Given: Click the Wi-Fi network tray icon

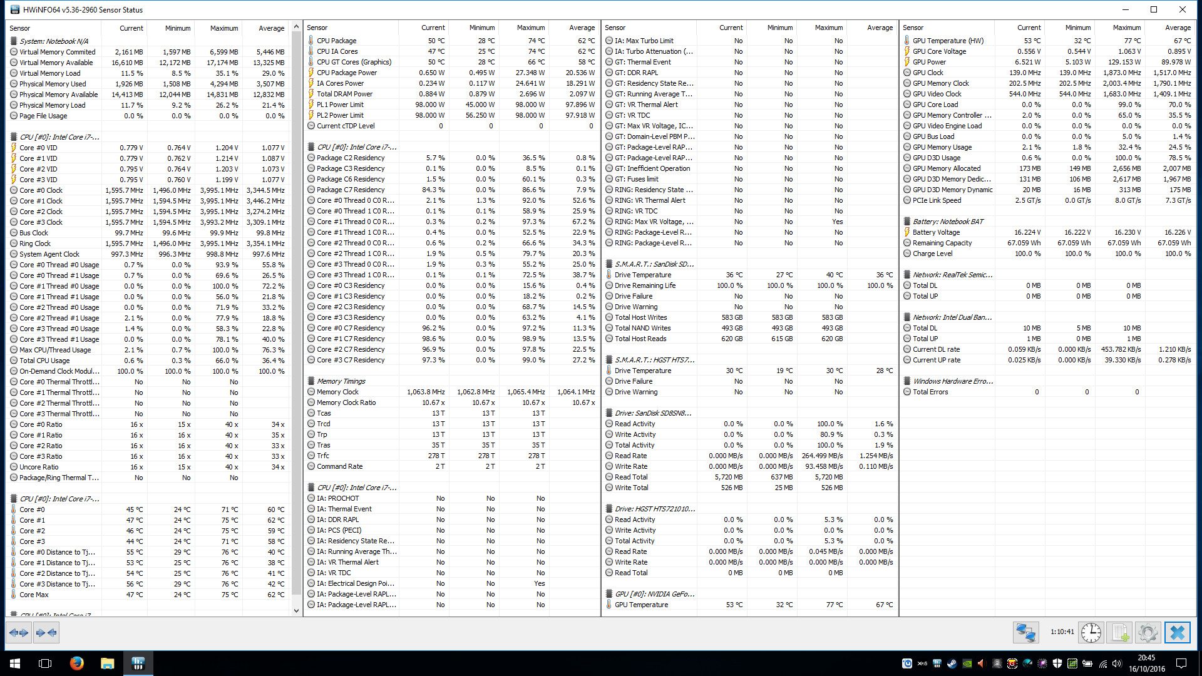Looking at the screenshot, I should (1102, 663).
